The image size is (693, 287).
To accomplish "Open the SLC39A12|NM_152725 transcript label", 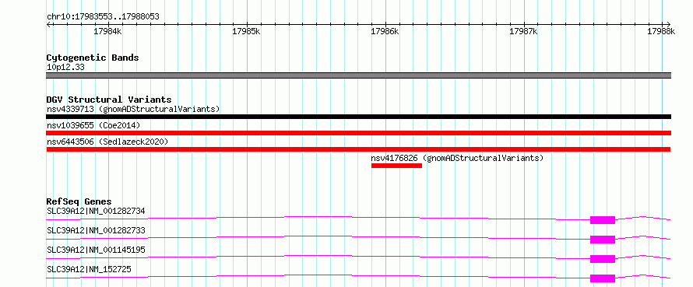I will [x=89, y=269].
